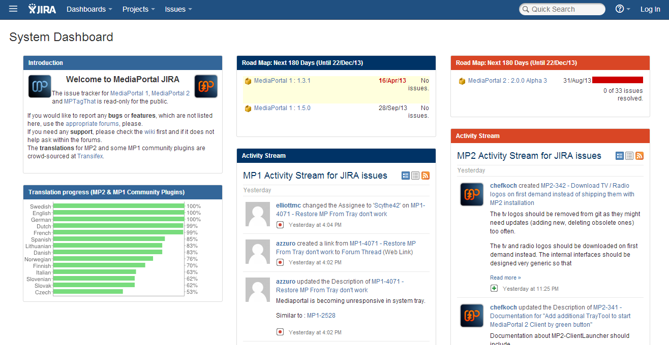The height and width of the screenshot is (345, 669).
Task: Expand the Dashboards dropdown menu
Action: (89, 9)
